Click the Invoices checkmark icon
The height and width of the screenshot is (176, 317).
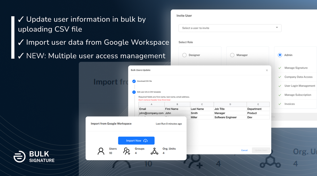pos(280,104)
